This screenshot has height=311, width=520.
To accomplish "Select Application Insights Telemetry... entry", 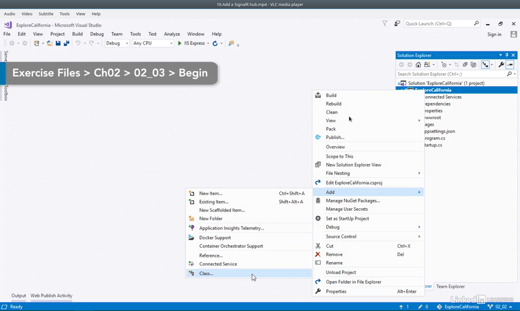I will click(249, 228).
